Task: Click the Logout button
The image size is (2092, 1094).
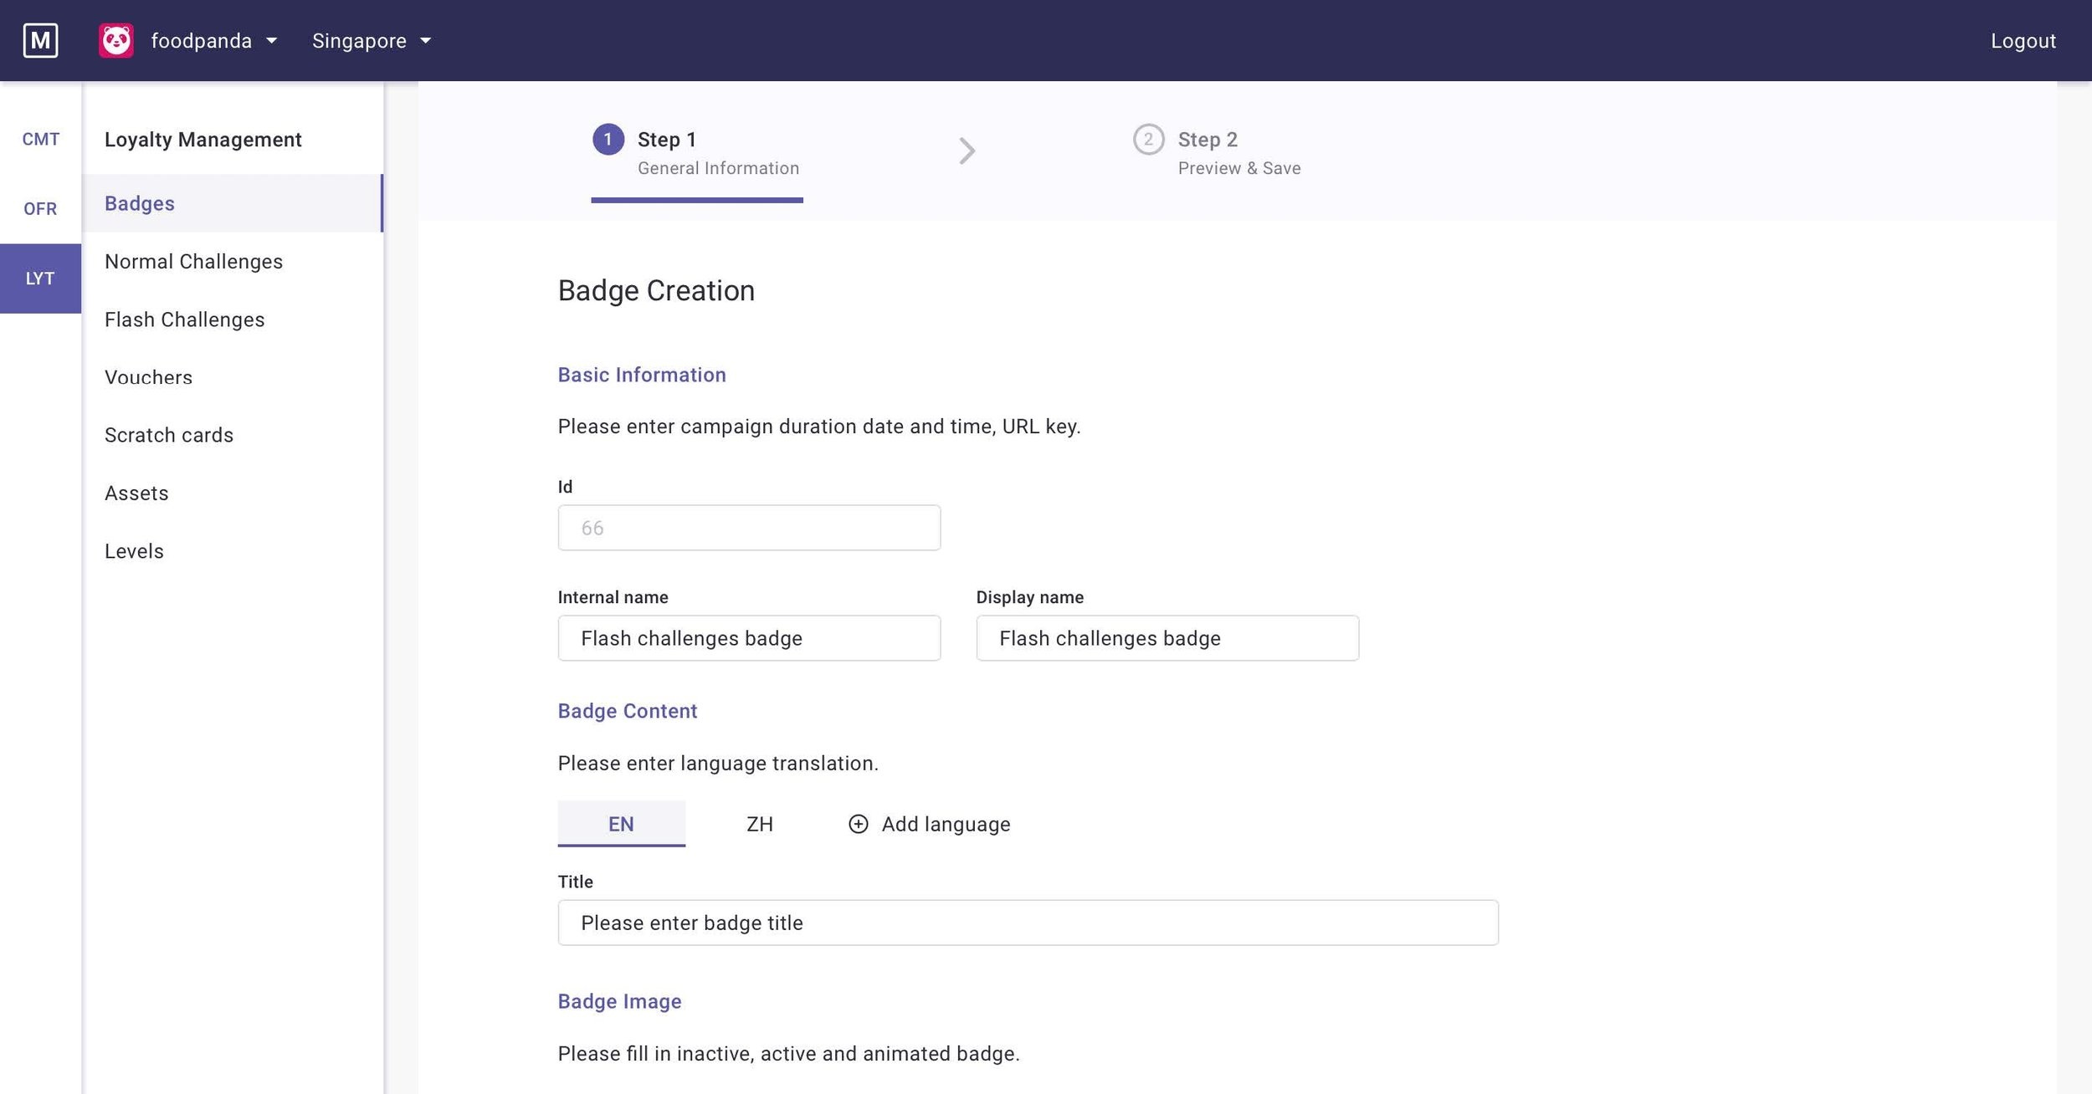Action: pos(2024,40)
